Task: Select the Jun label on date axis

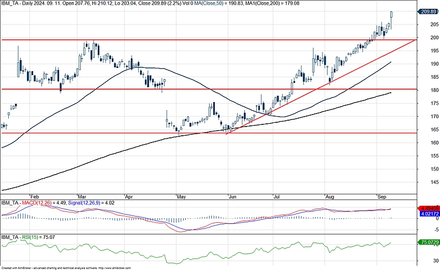Action: (232, 197)
